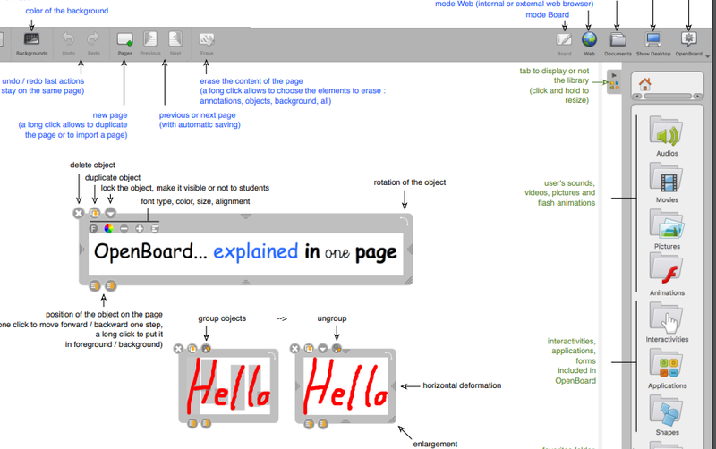Viewport: 716px width, 449px height.
Task: Delete the right Hello grouped object
Action: tap(294, 349)
